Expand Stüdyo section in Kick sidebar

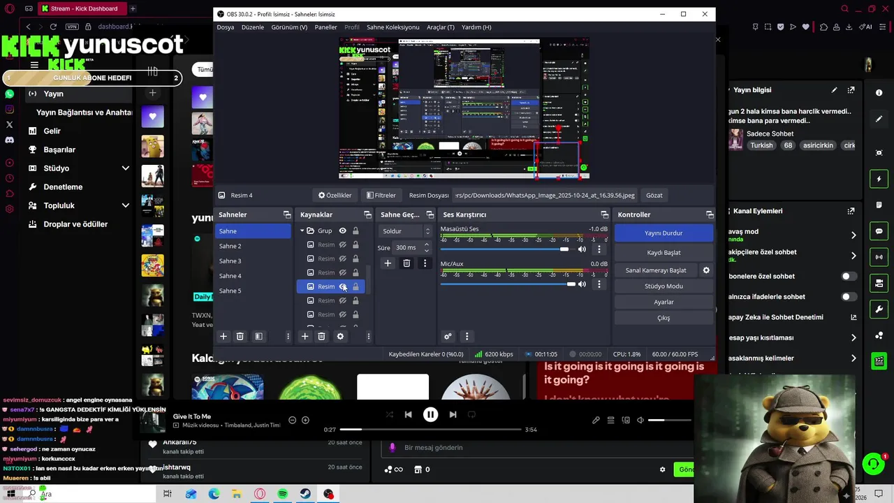(x=126, y=168)
